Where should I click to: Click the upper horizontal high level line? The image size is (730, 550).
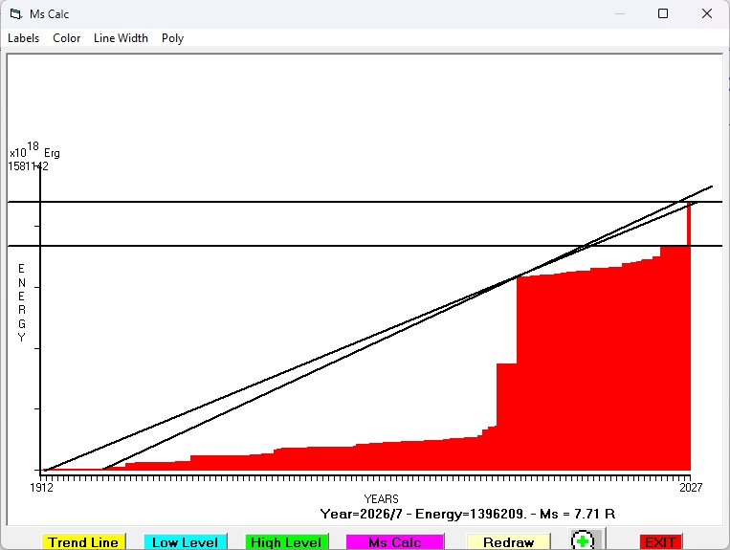tap(365, 202)
